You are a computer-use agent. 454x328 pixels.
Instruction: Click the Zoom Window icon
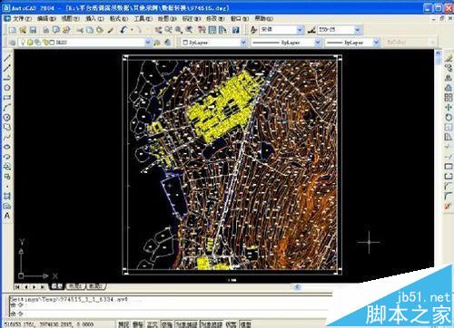point(179,30)
